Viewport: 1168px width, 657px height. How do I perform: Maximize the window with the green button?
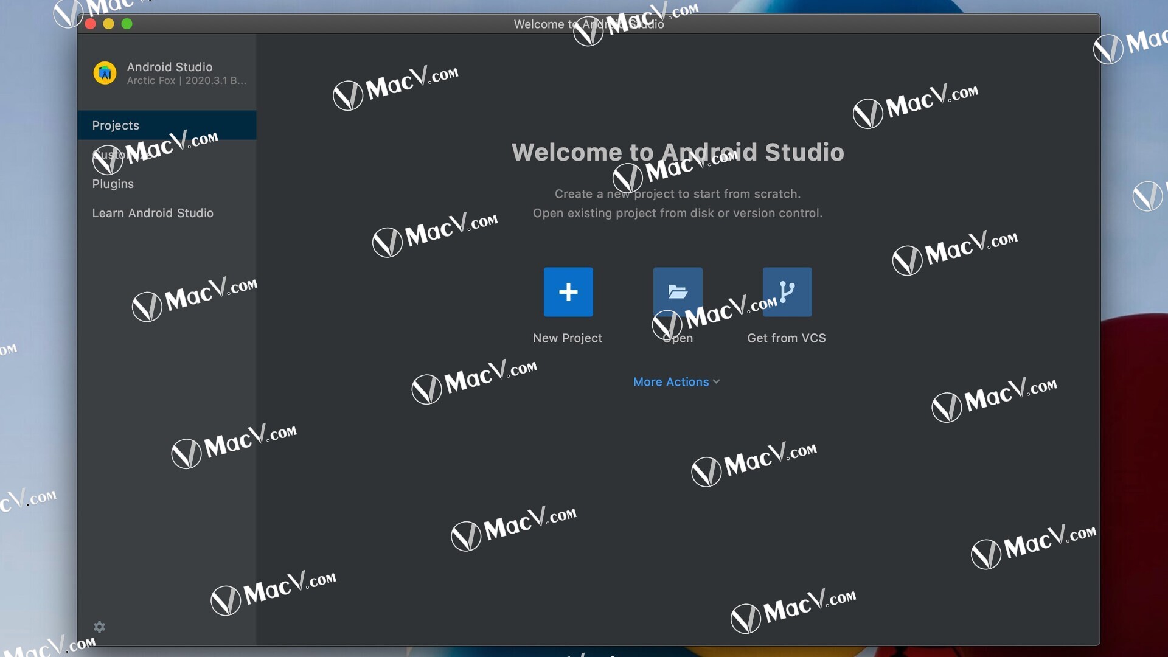tap(127, 24)
